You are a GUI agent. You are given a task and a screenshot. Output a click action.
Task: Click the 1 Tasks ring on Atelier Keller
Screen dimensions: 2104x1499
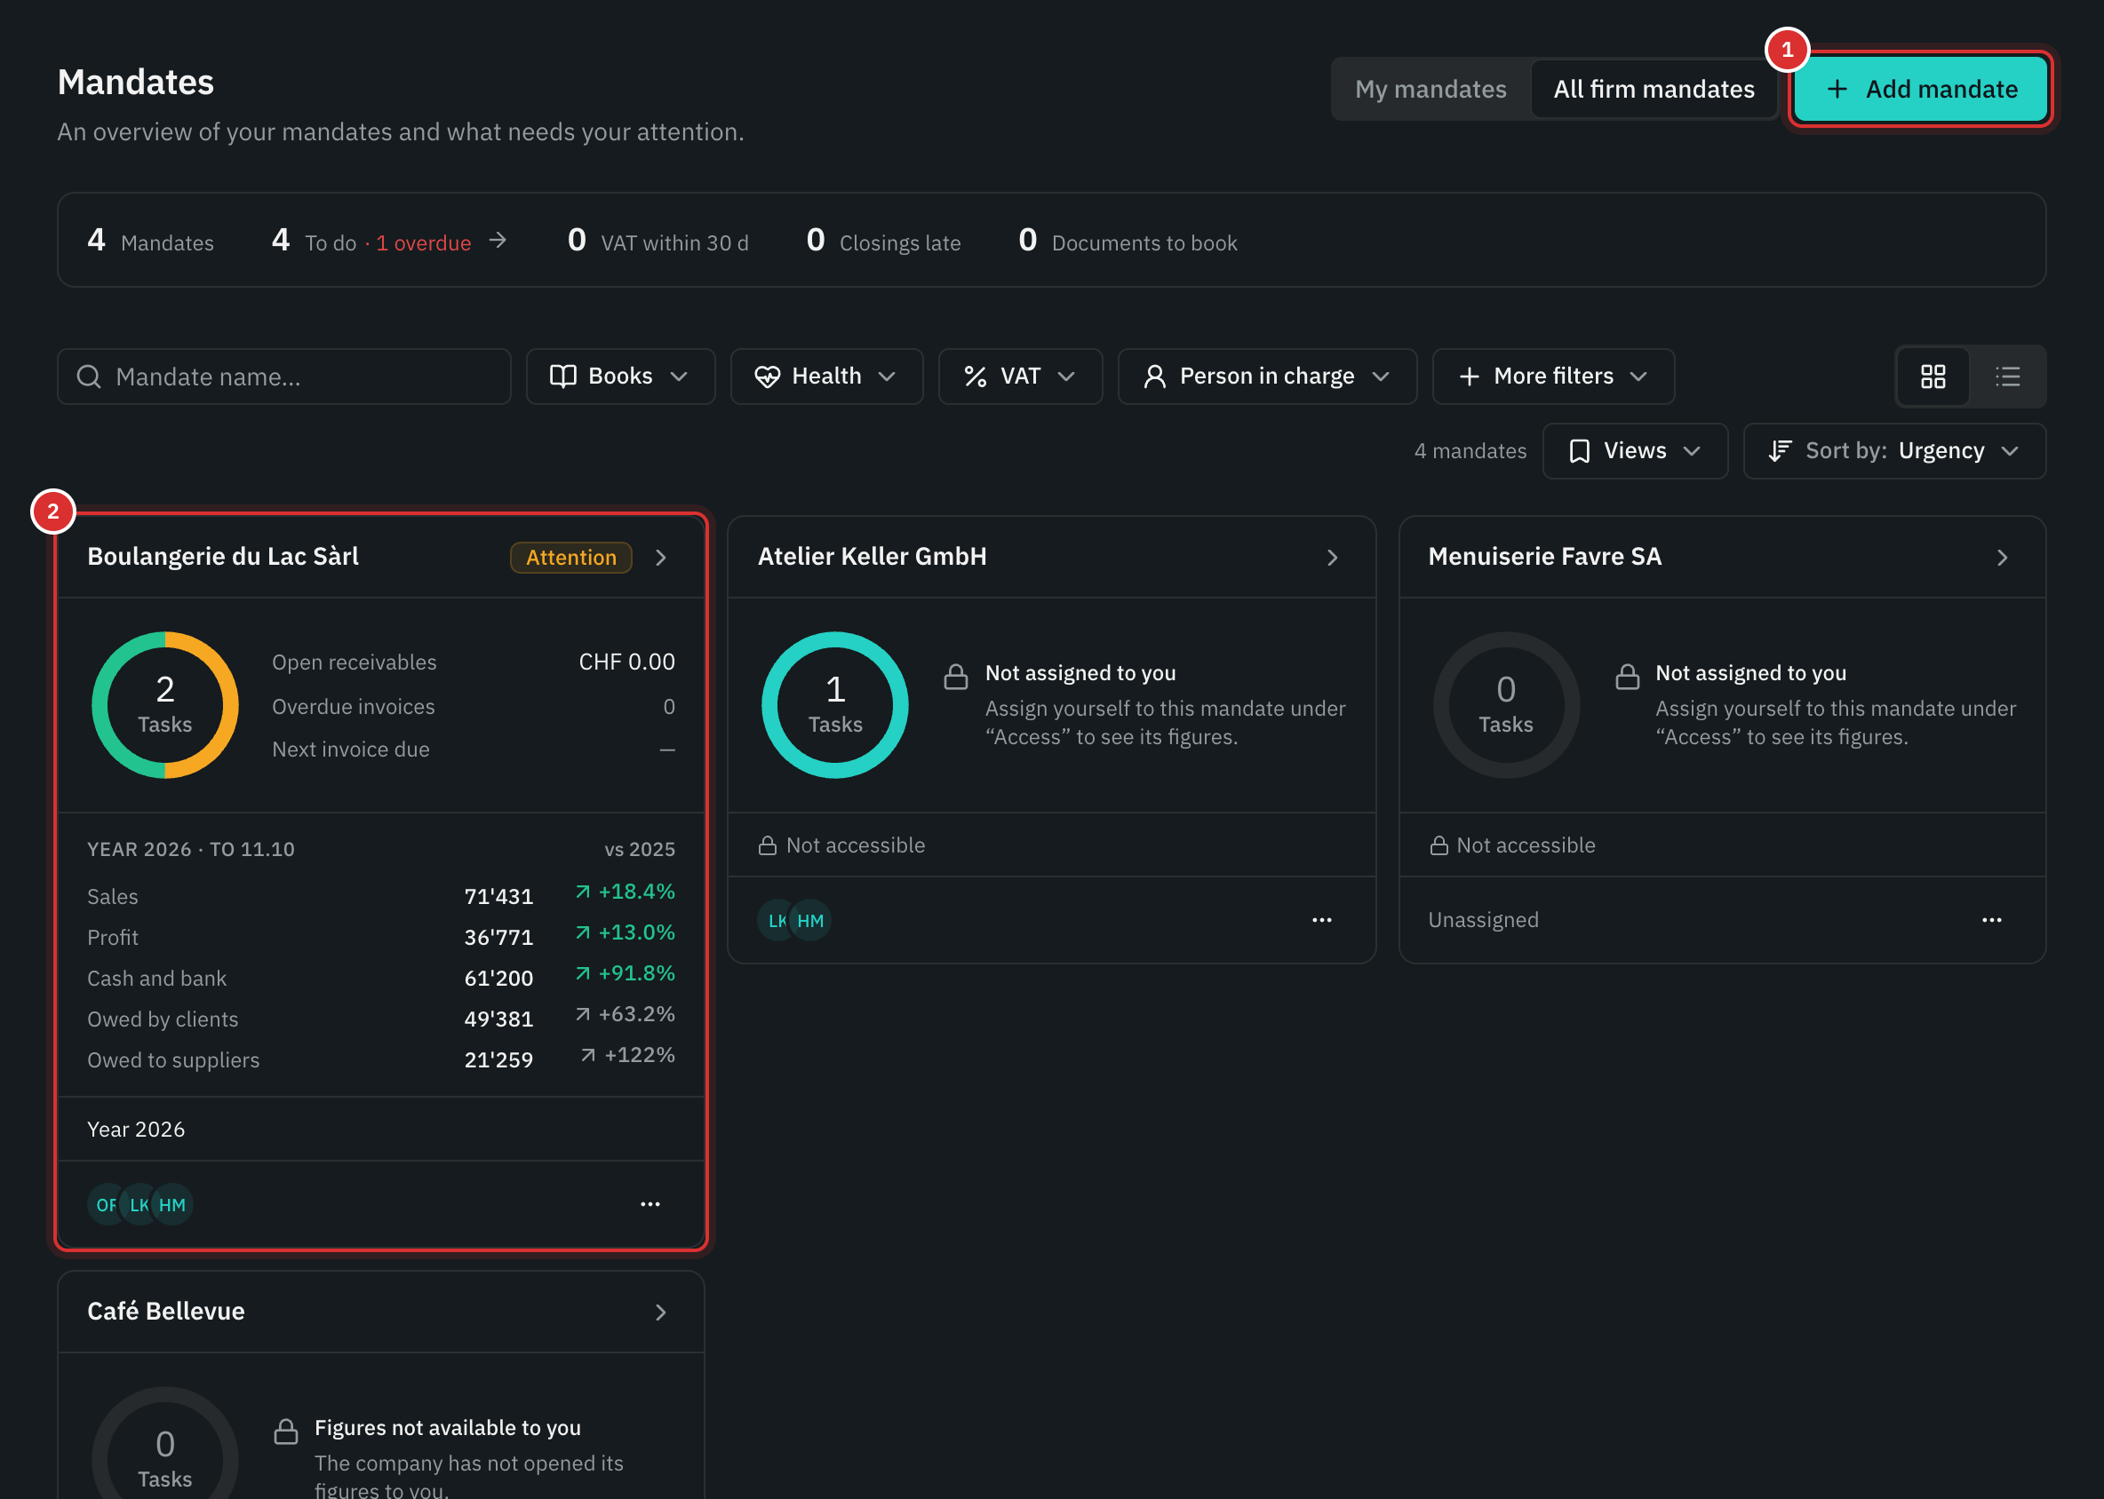(x=835, y=705)
